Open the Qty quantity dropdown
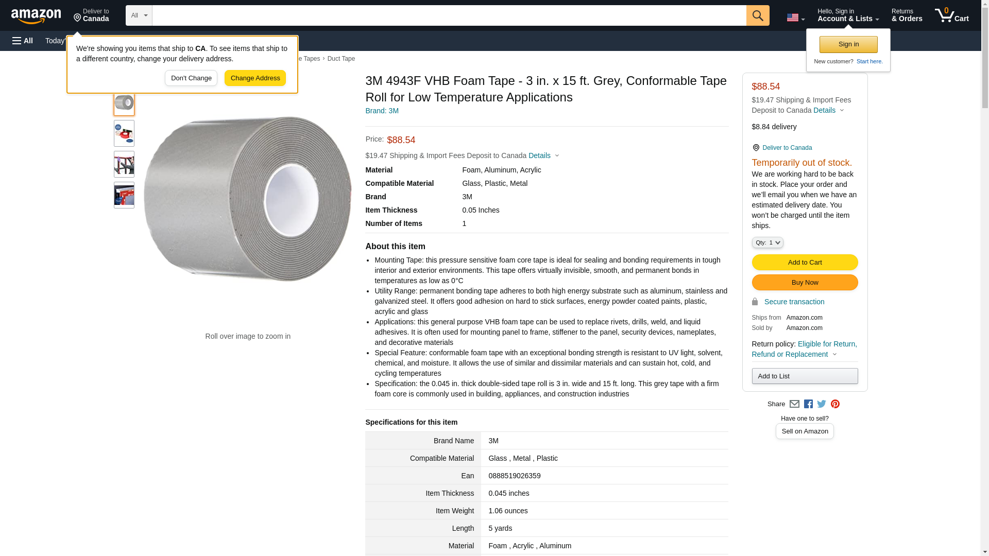 [x=767, y=242]
